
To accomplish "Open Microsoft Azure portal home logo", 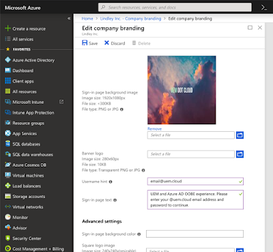I will [23, 8].
